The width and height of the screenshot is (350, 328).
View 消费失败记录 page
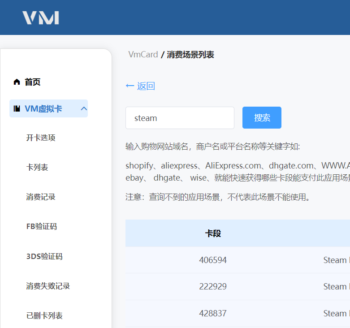48,286
